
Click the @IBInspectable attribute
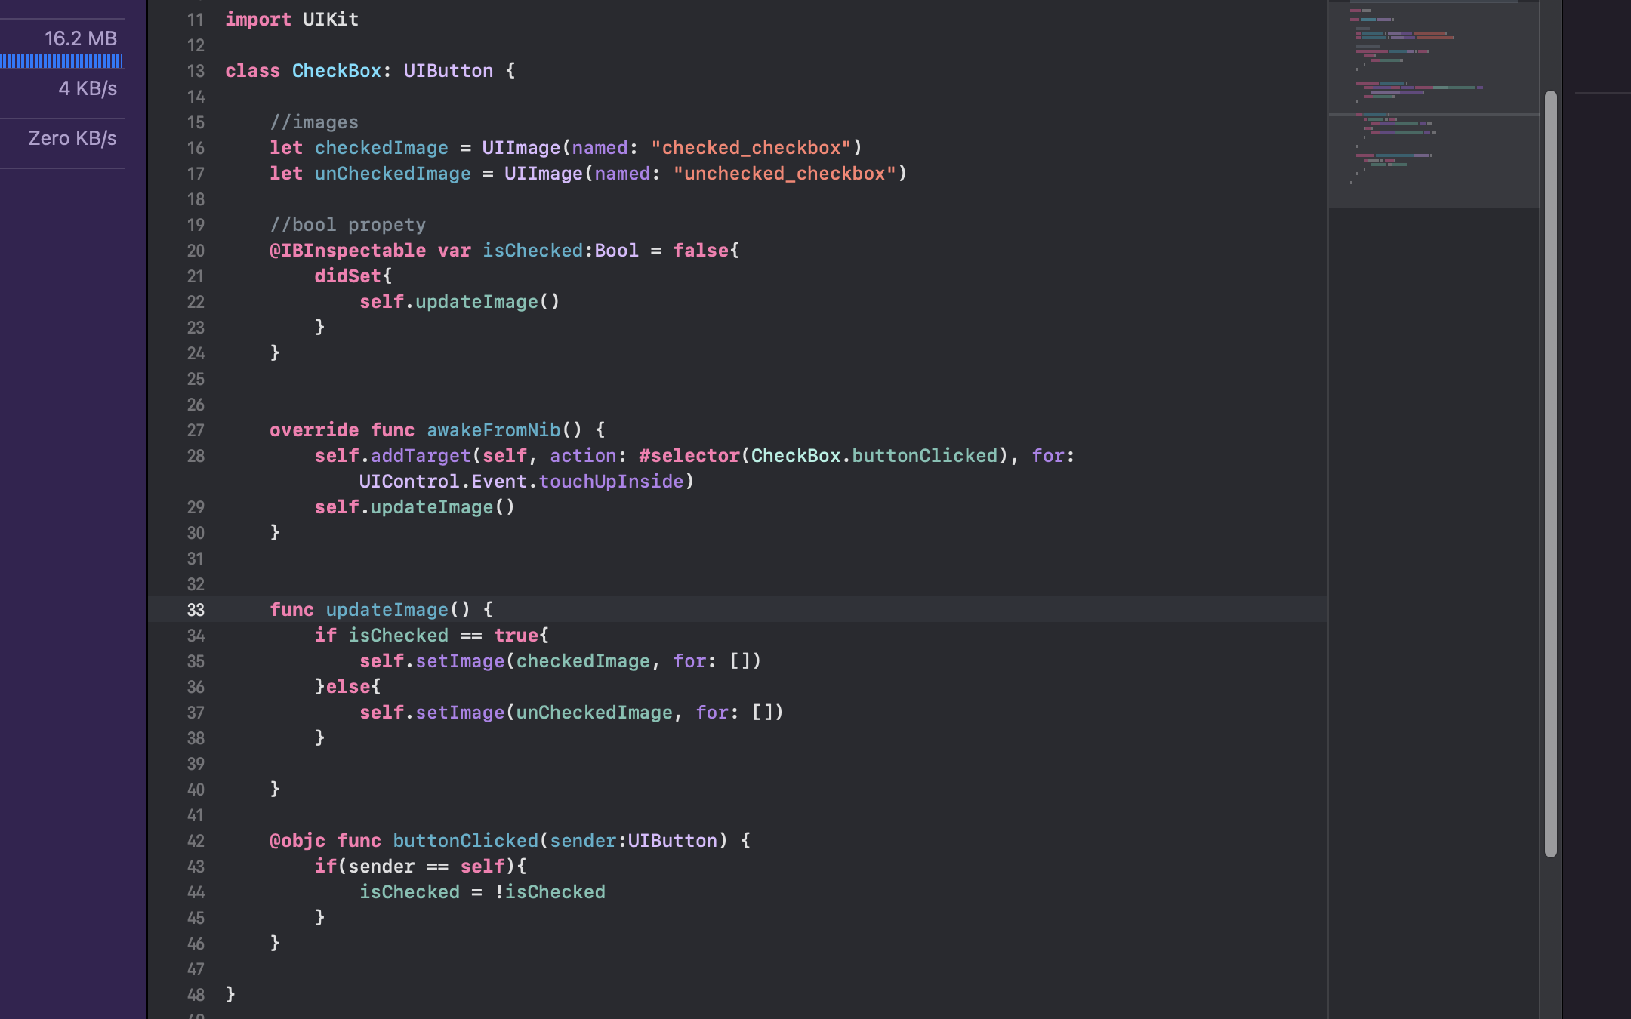click(347, 251)
